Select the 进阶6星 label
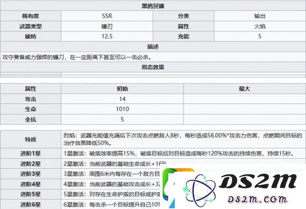 pyautogui.click(x=30, y=205)
